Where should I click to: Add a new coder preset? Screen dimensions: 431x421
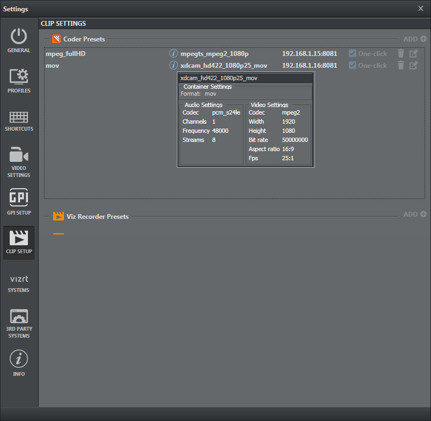(x=415, y=39)
